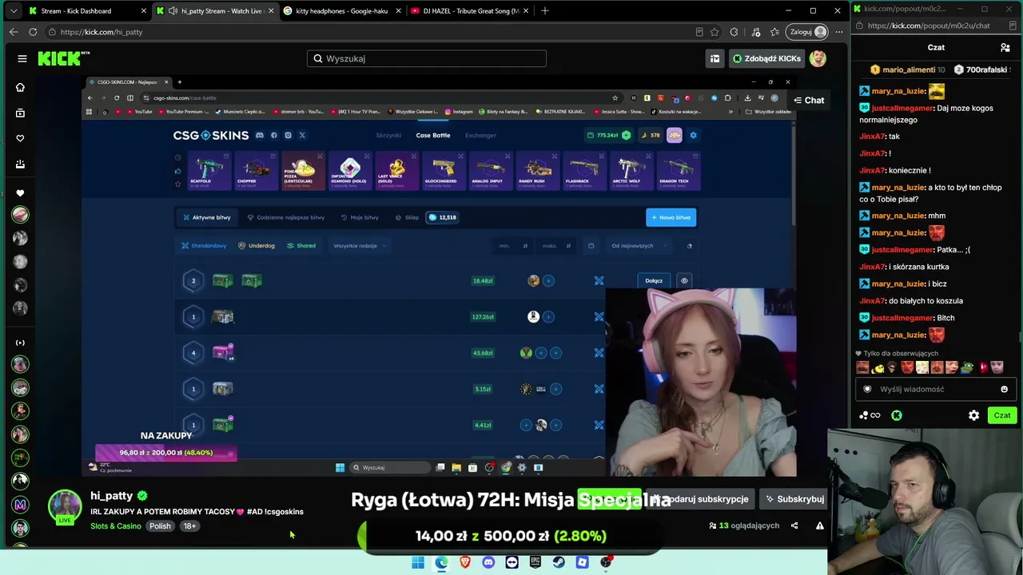Click the Nowa bitwa button

tap(671, 217)
